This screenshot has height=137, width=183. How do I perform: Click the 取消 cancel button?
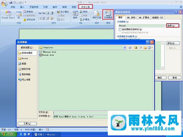point(175,77)
